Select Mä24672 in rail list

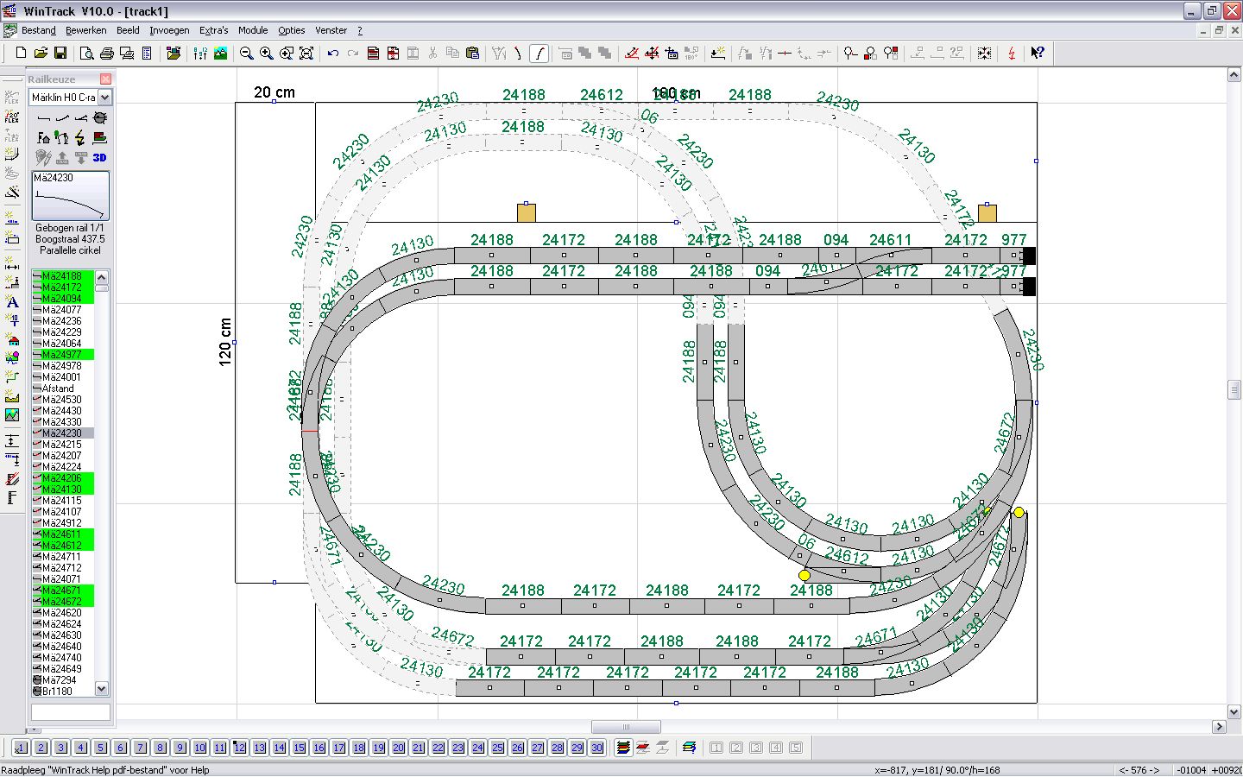(x=62, y=602)
